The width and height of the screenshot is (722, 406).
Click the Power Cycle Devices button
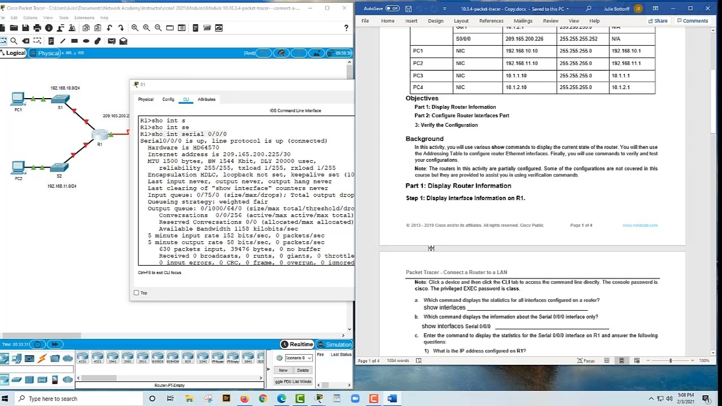(x=37, y=344)
